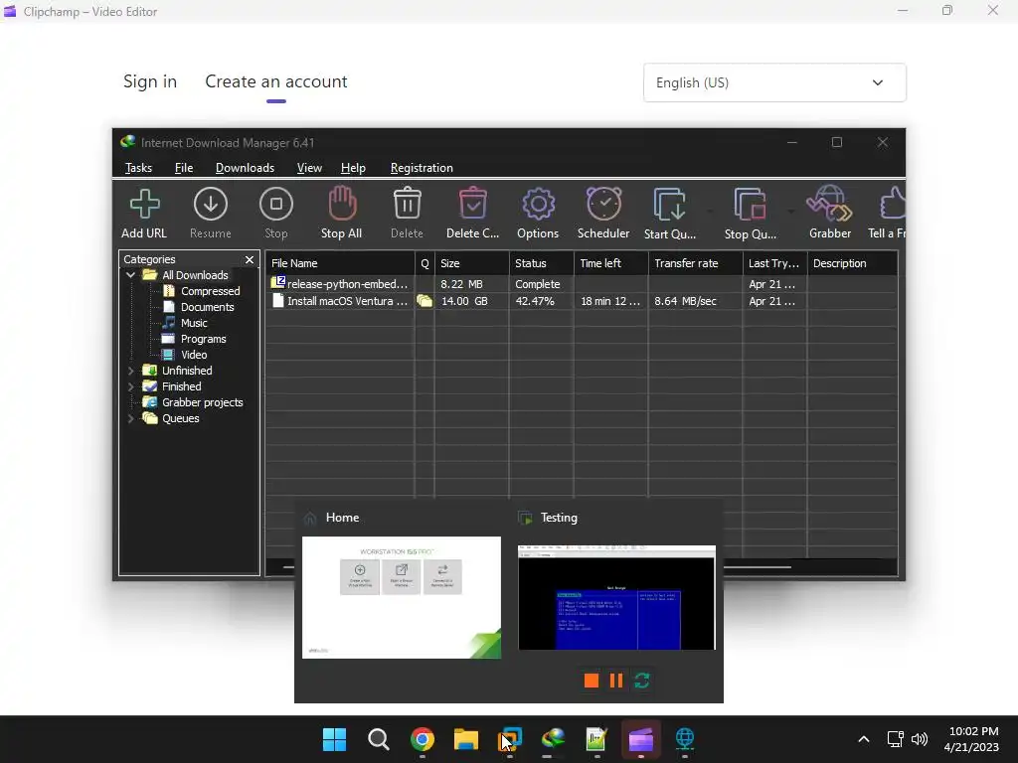Click the 42.47% status cell
The height and width of the screenshot is (763, 1018).
535,301
